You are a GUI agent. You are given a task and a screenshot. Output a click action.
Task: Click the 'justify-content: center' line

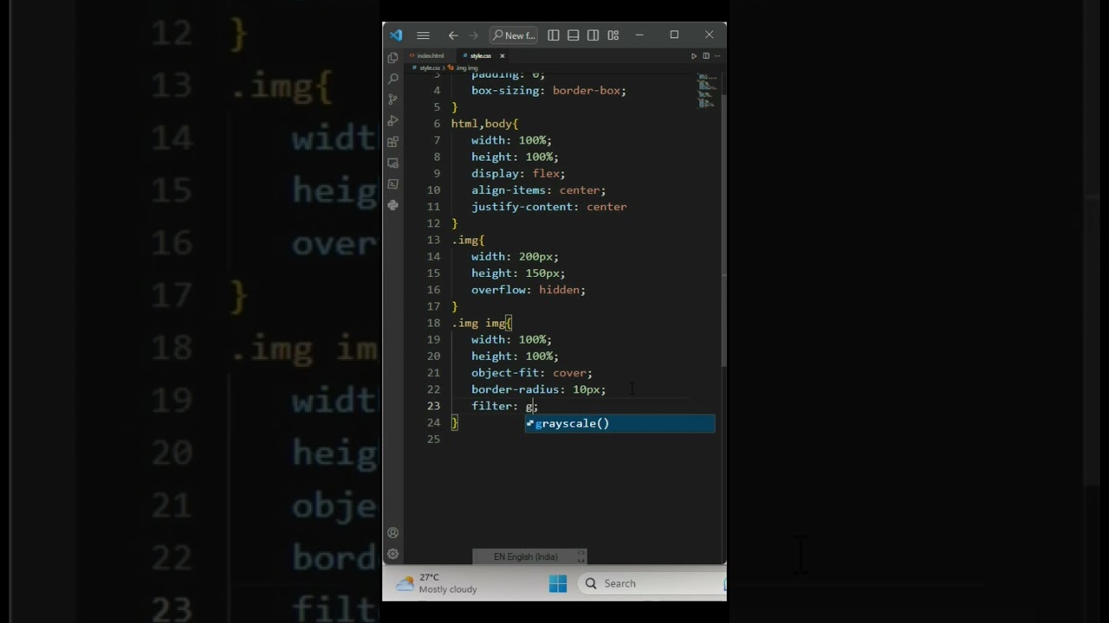pos(548,207)
